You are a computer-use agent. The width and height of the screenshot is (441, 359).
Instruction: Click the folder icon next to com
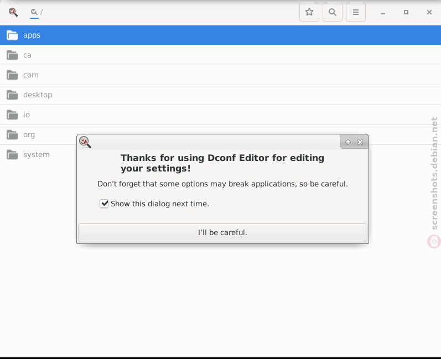tap(12, 75)
